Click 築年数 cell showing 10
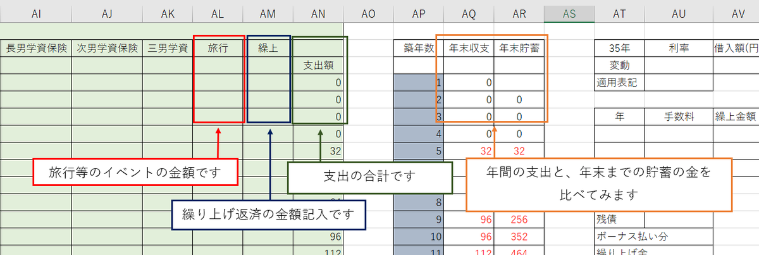Viewport: 759px width, 255px height. click(419, 237)
